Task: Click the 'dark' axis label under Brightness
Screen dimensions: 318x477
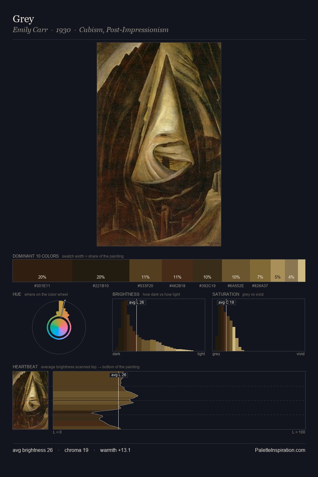Action: [x=116, y=354]
